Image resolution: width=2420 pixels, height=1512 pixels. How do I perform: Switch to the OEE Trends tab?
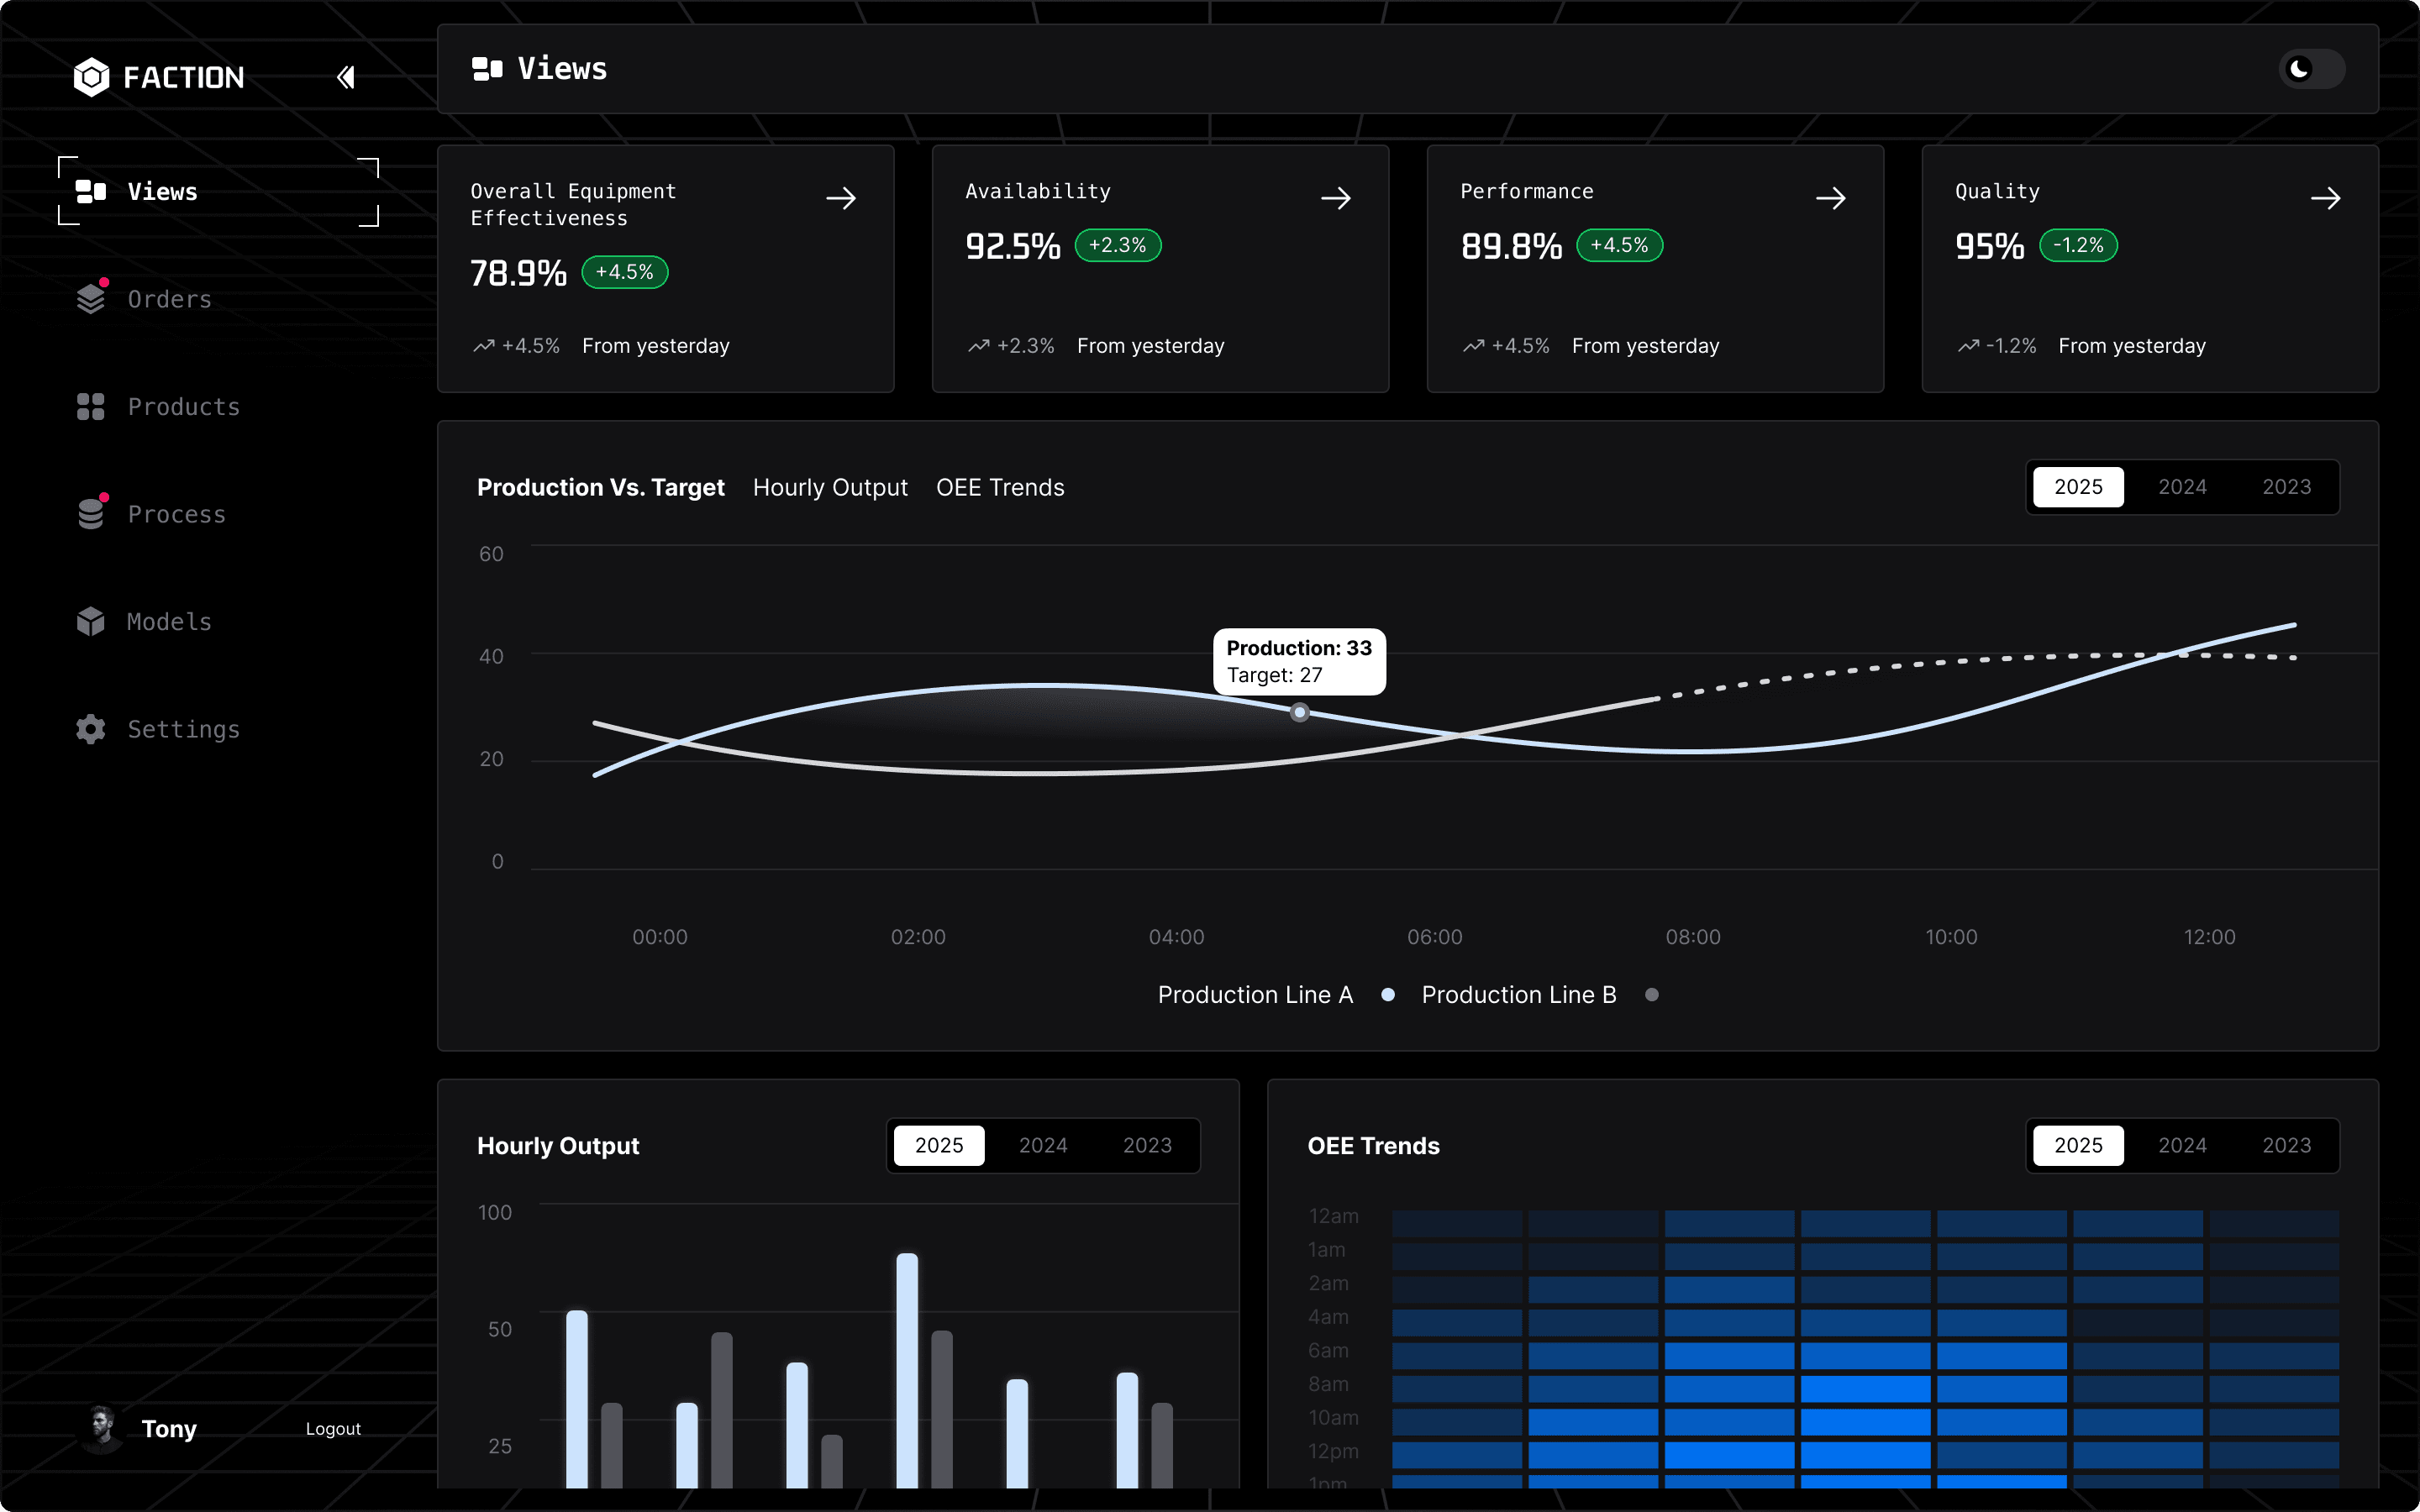coord(1000,487)
